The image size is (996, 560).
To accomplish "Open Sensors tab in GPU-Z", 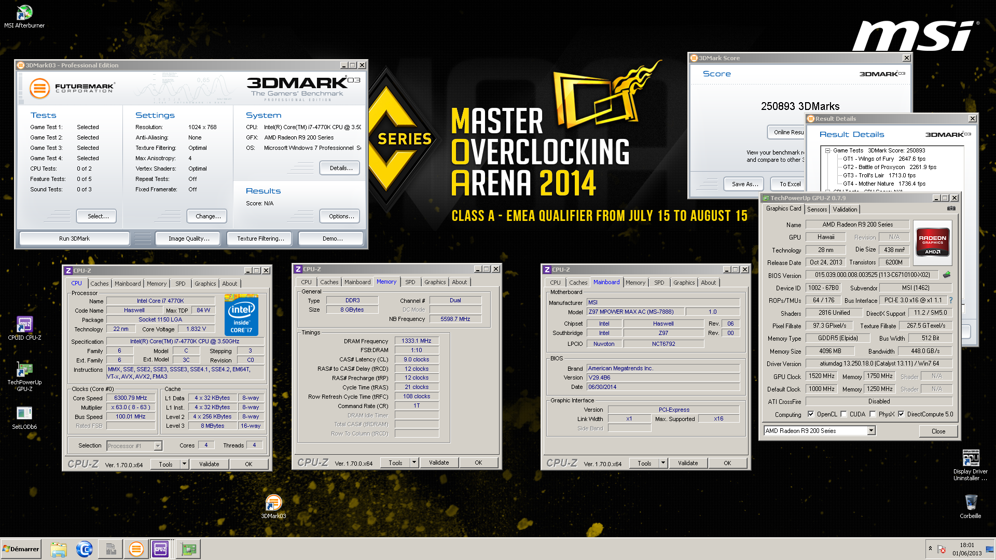I will (817, 209).
